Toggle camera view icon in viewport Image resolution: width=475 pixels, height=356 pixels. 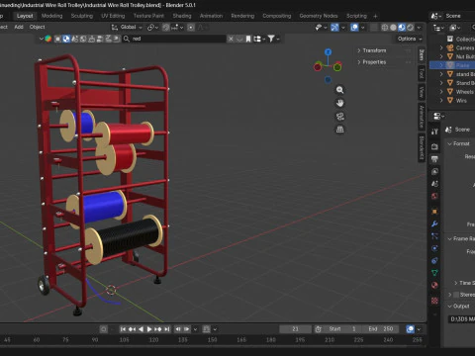pyautogui.click(x=340, y=116)
